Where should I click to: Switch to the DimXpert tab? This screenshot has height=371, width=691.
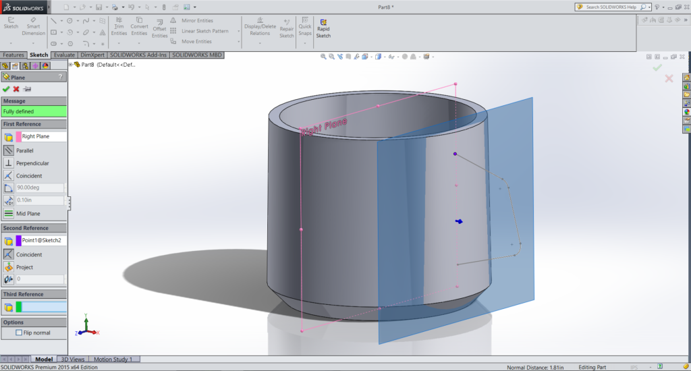coord(92,55)
